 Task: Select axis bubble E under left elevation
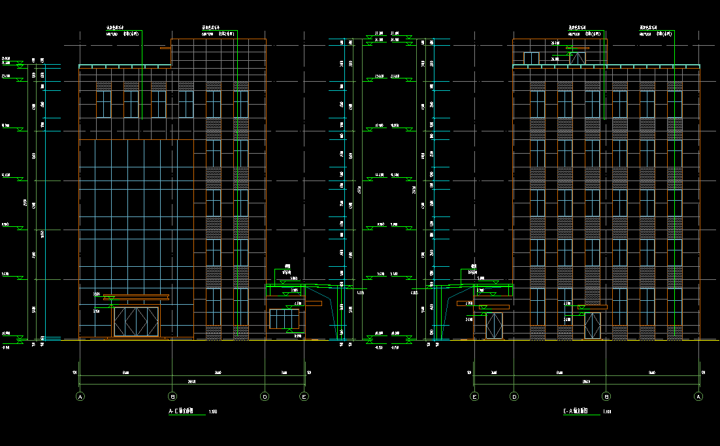pyautogui.click(x=304, y=396)
